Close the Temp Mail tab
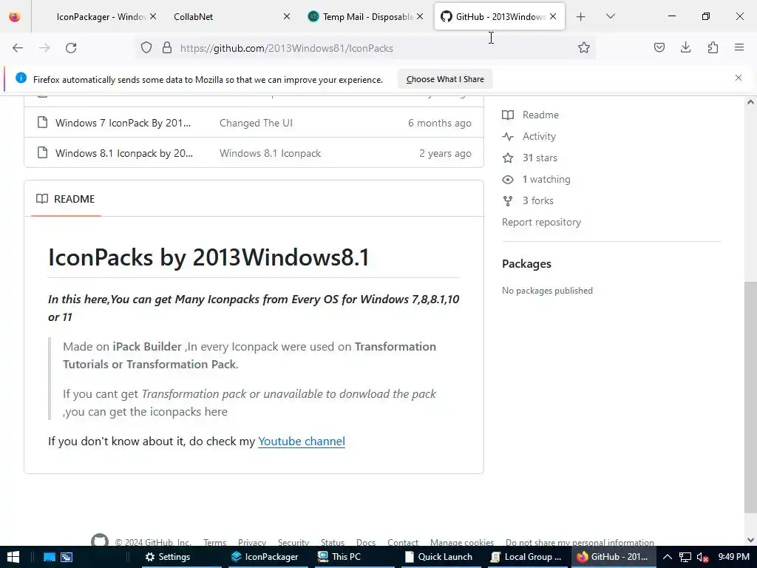The image size is (757, 568). click(420, 17)
